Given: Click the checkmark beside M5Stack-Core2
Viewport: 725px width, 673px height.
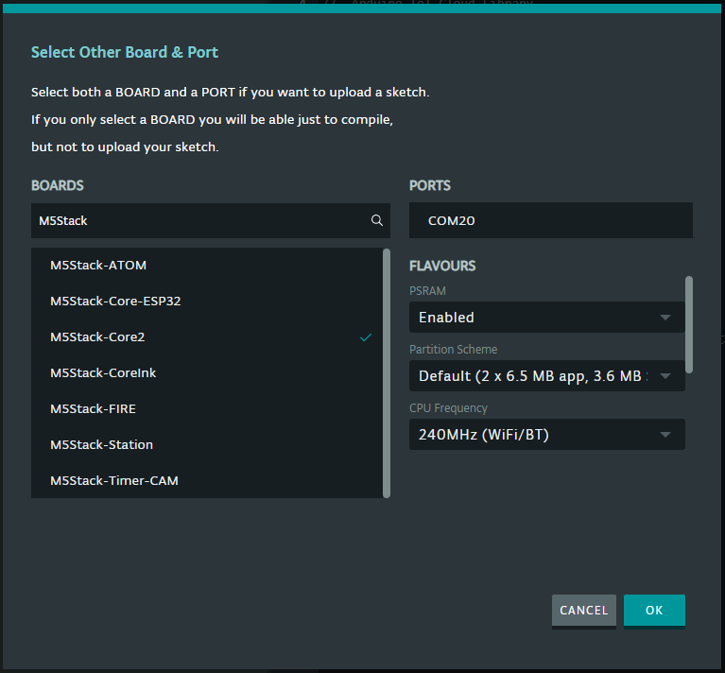Looking at the screenshot, I should coord(366,337).
